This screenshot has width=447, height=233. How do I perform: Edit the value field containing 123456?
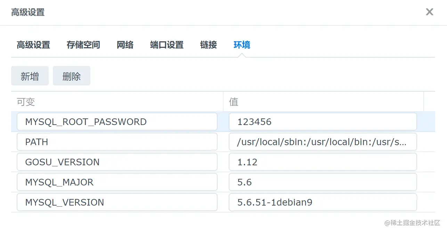point(323,122)
